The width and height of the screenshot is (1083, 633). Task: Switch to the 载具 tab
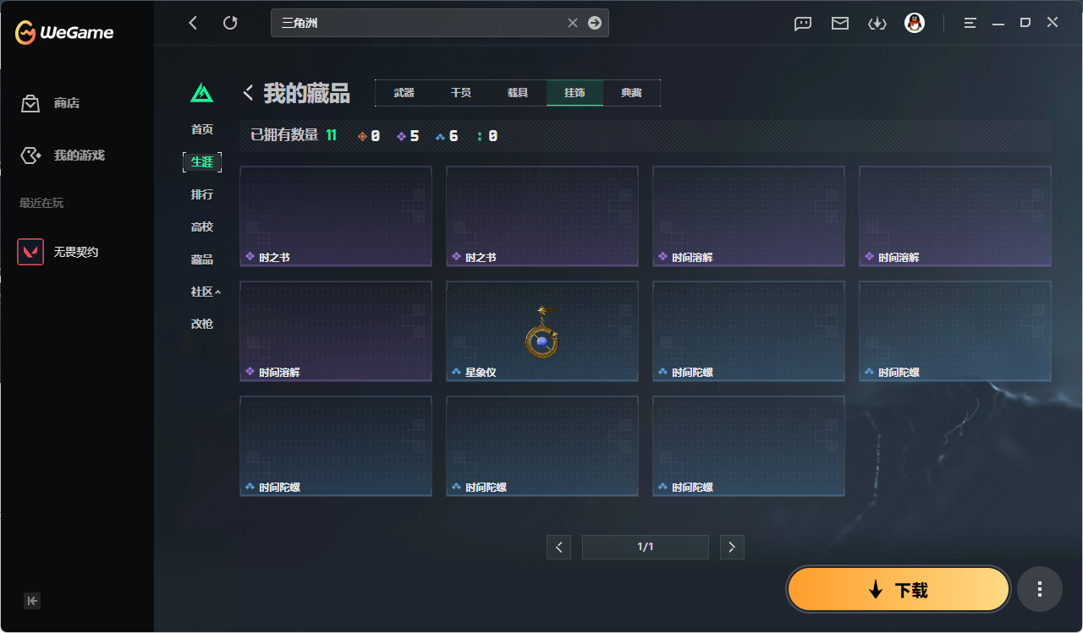[x=518, y=93]
